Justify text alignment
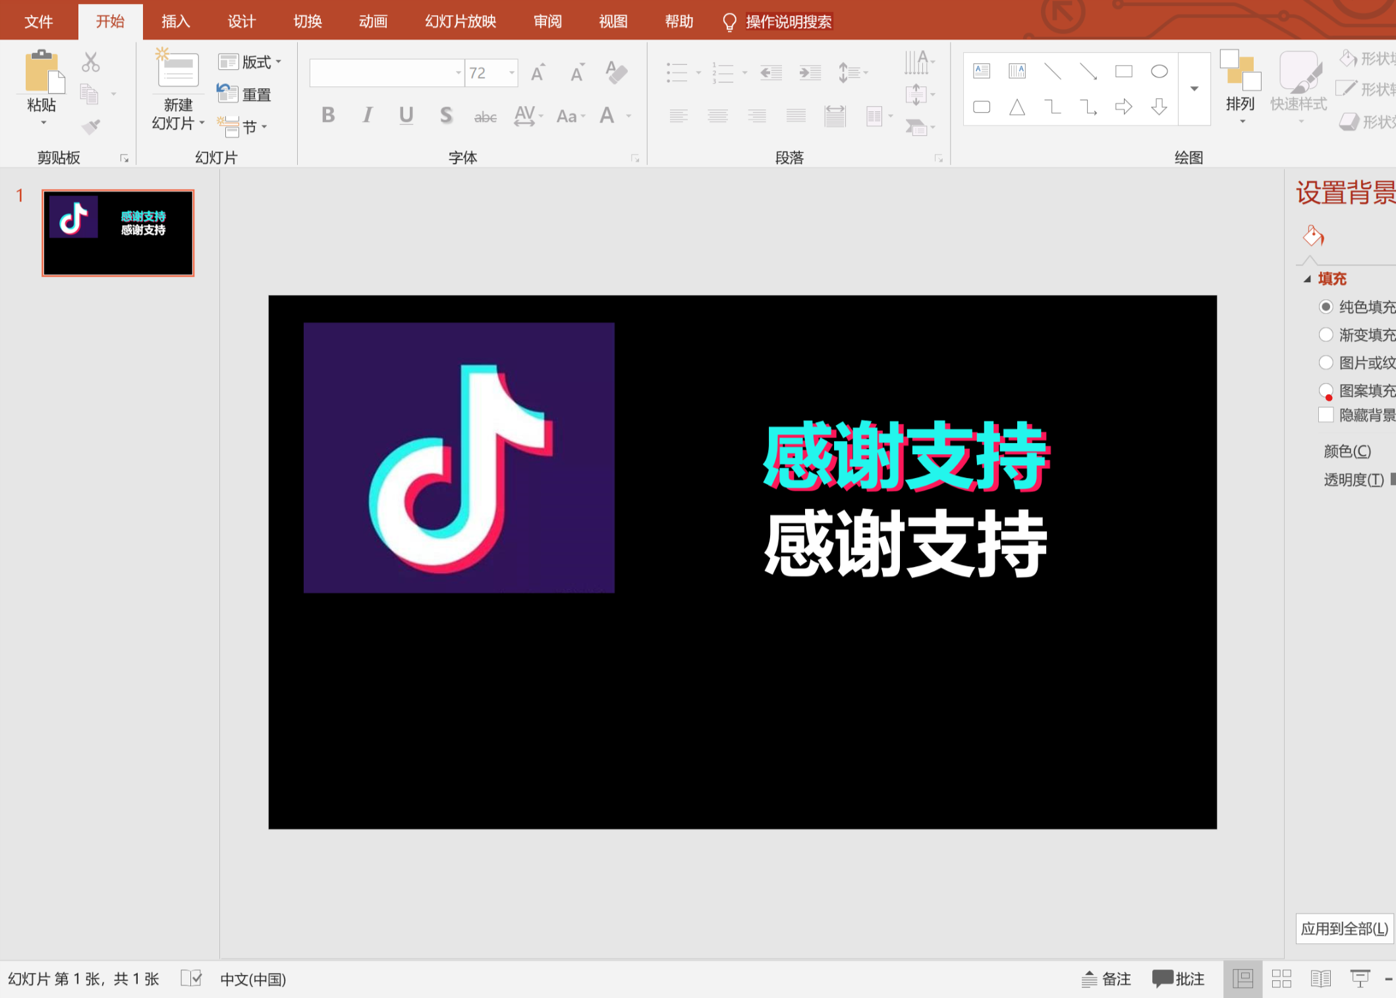The width and height of the screenshot is (1396, 998). point(796,117)
